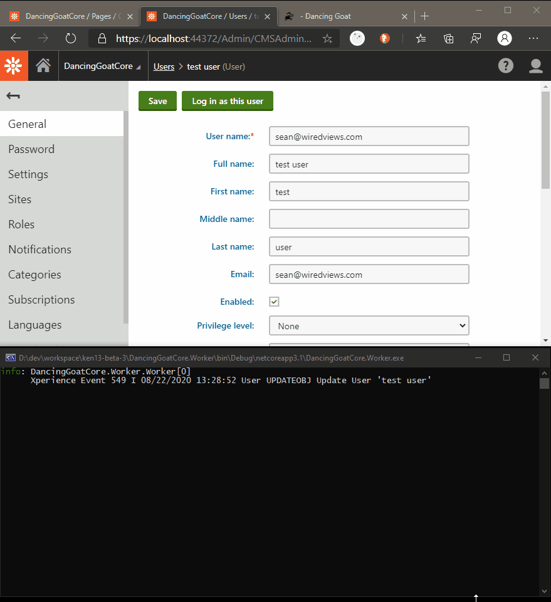551x602 pixels.
Task: Expand the DancingGoatCore site selector
Action: point(102,66)
